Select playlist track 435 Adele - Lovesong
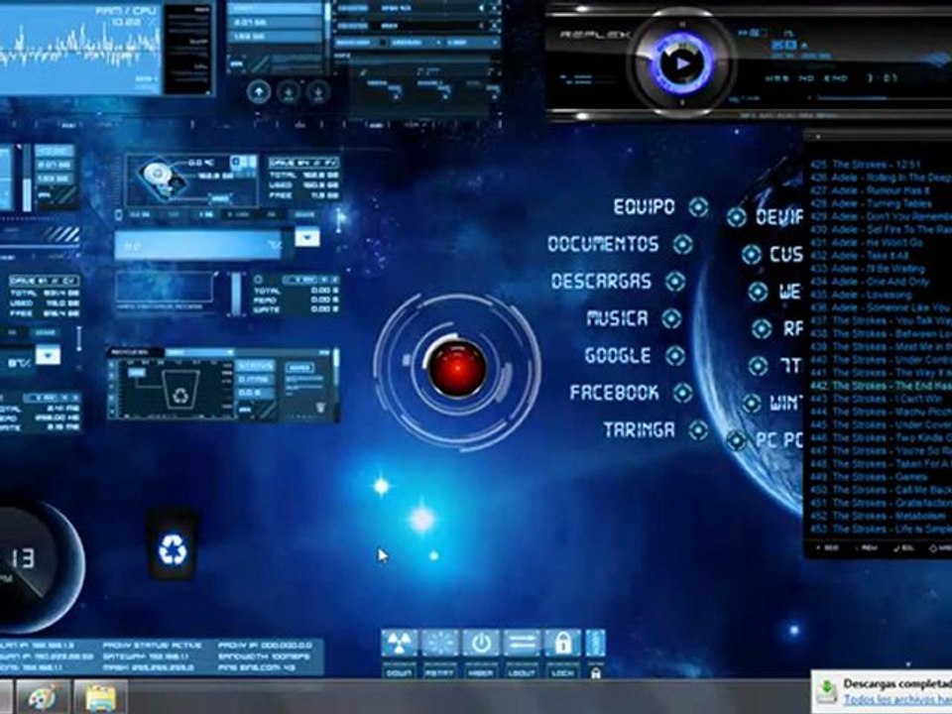 click(x=861, y=295)
